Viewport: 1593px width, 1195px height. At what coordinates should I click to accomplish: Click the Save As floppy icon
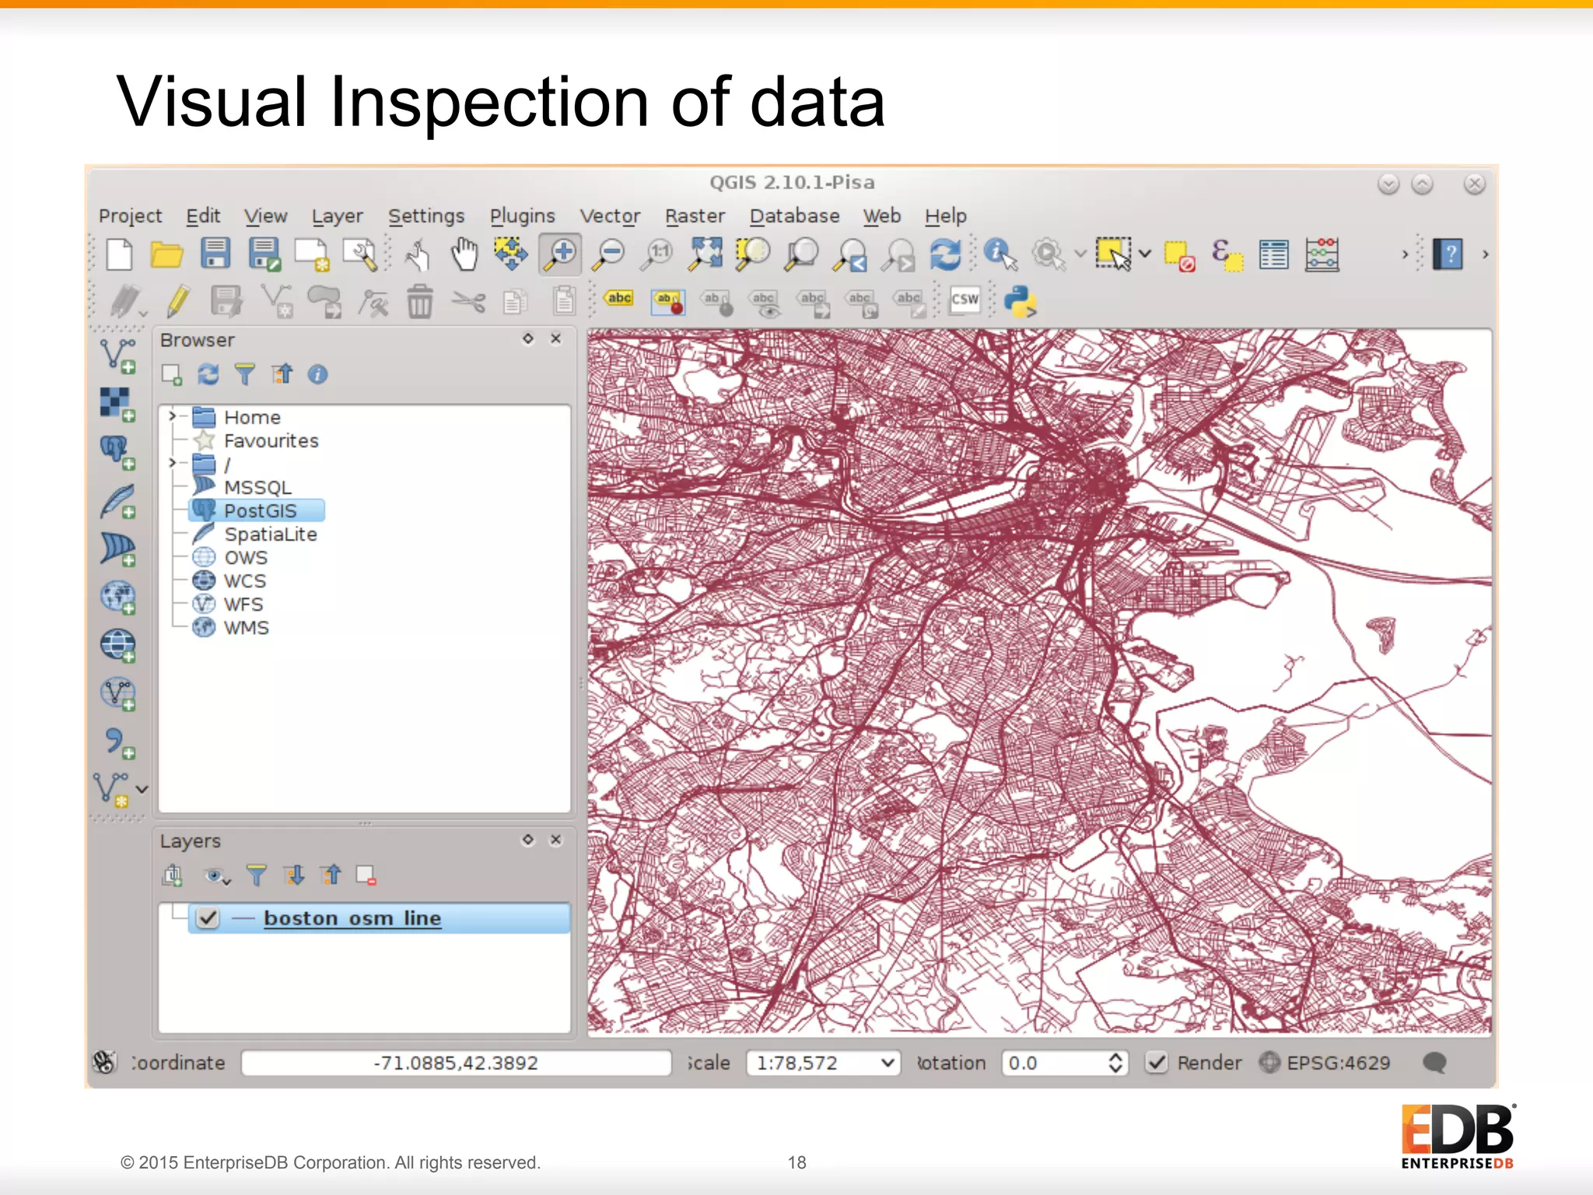coord(264,254)
